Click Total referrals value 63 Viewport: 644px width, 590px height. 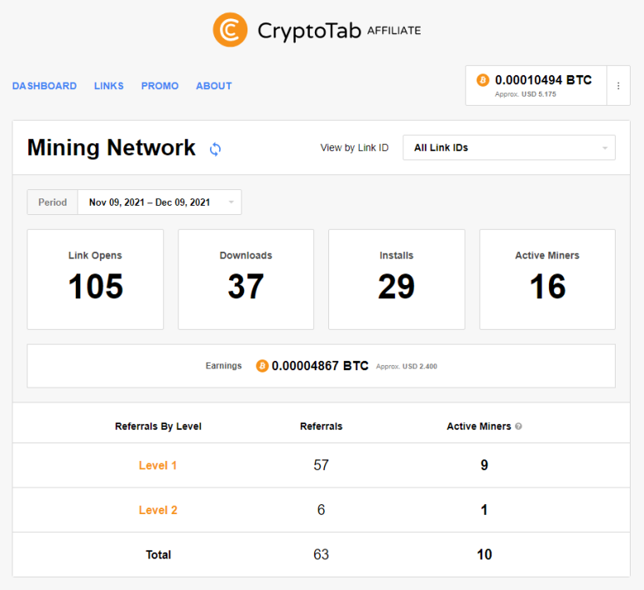(x=322, y=554)
